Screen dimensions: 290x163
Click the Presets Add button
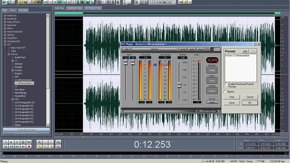(245, 51)
